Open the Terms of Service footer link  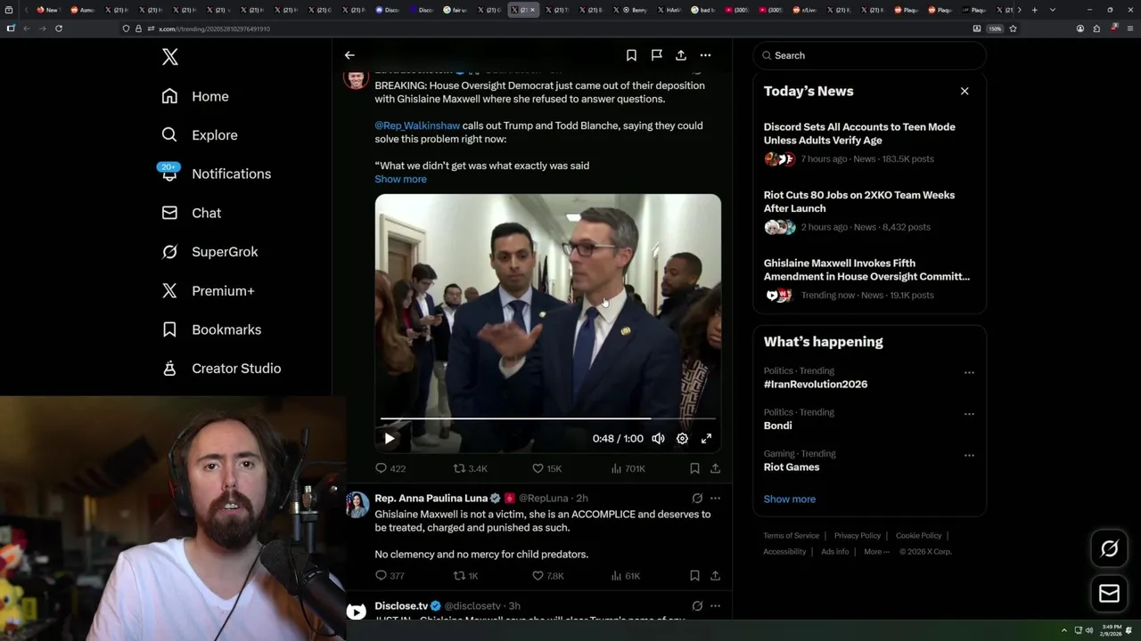pos(791,536)
